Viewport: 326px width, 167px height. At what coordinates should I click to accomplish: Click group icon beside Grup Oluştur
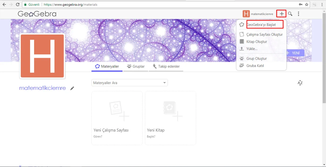[242, 58]
